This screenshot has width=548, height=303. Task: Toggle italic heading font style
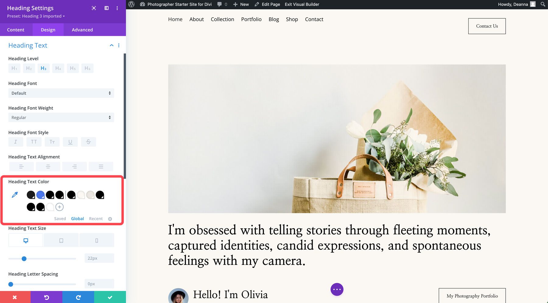pos(16,142)
